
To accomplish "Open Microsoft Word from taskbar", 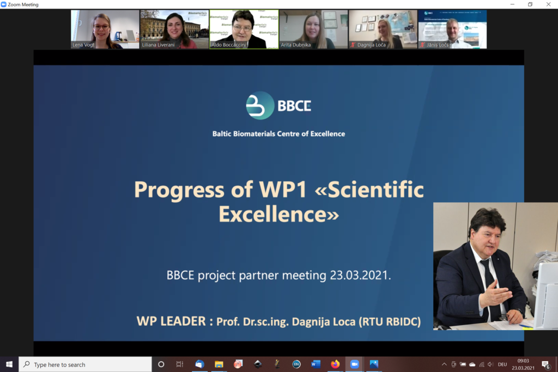I will tap(316, 364).
